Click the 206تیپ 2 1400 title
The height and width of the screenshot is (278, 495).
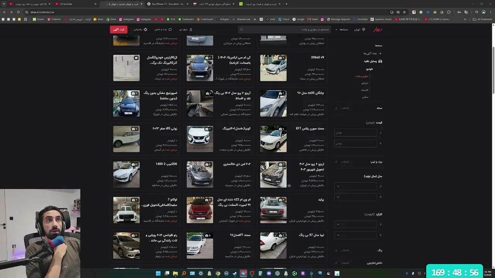coord(166,164)
